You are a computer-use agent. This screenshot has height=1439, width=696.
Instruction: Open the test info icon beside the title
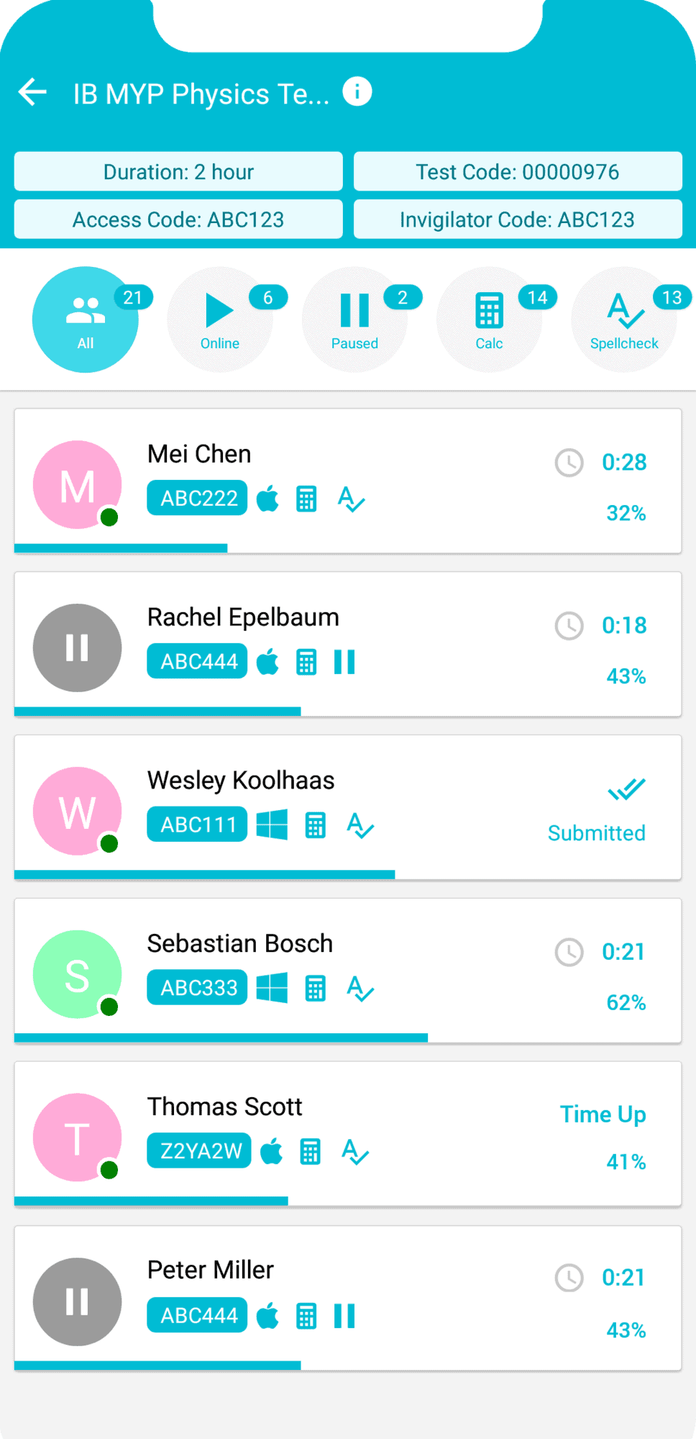[357, 91]
